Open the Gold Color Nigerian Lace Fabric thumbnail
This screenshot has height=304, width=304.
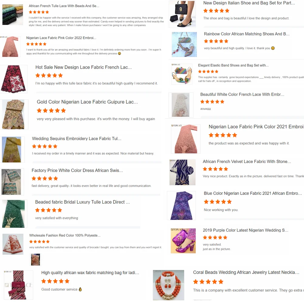pyautogui.click(x=13, y=114)
